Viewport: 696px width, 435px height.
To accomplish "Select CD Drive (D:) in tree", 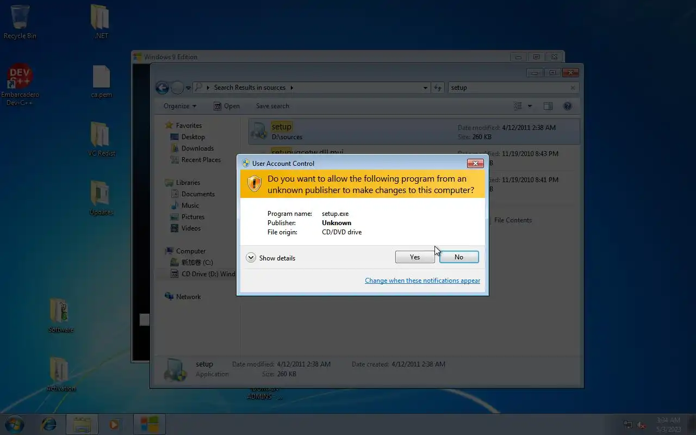I will point(203,274).
